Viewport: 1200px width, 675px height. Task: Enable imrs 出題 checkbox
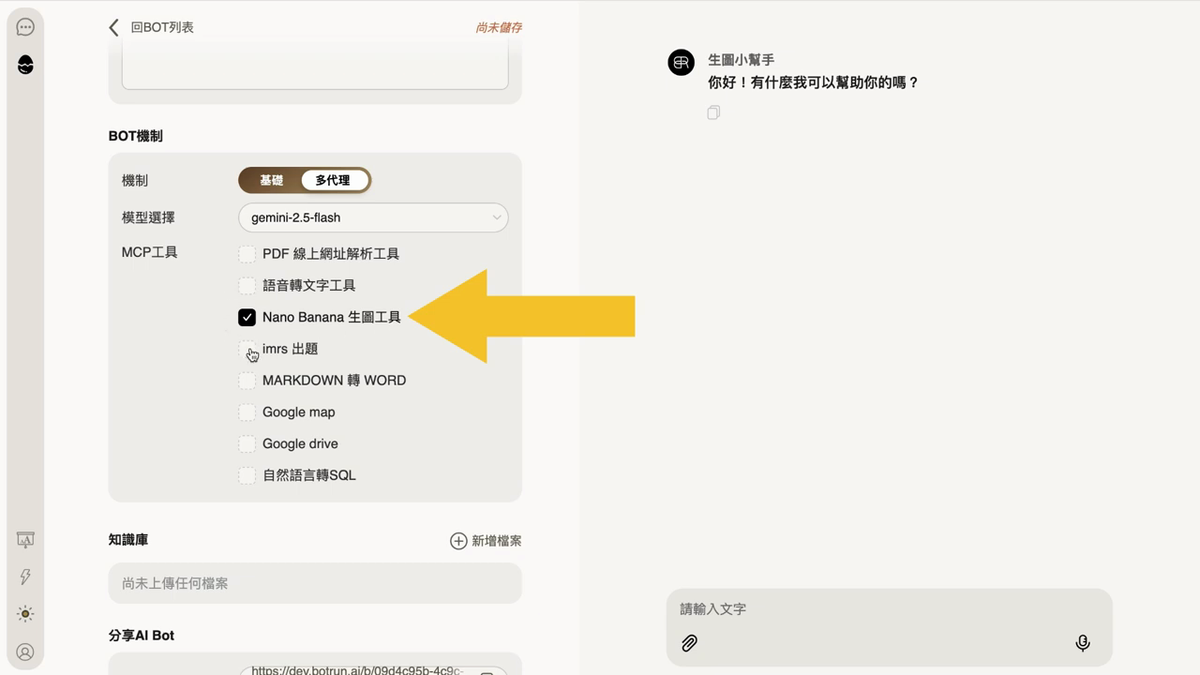click(247, 349)
